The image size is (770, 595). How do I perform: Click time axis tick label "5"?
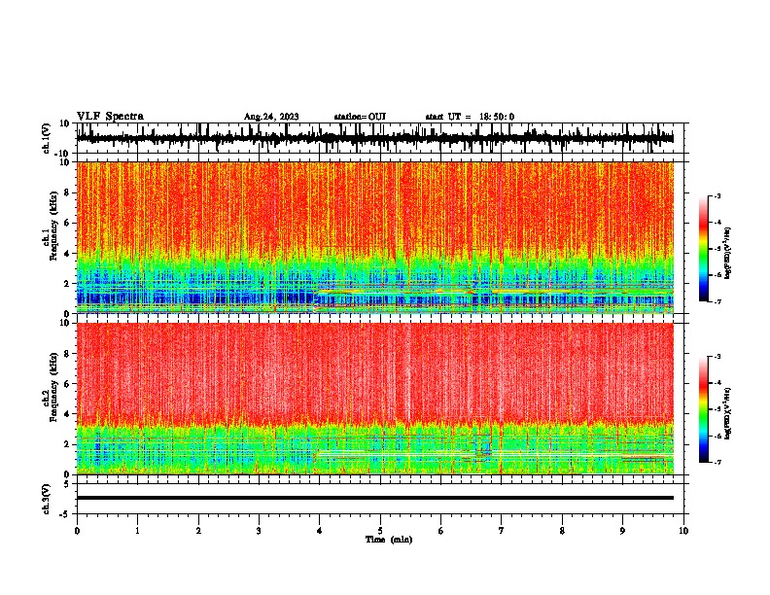[380, 531]
